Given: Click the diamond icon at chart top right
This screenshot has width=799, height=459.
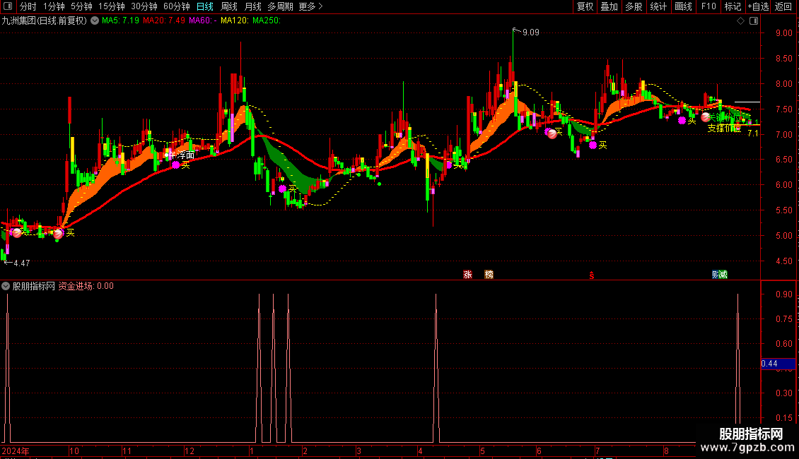Looking at the screenshot, I should coord(741,21).
